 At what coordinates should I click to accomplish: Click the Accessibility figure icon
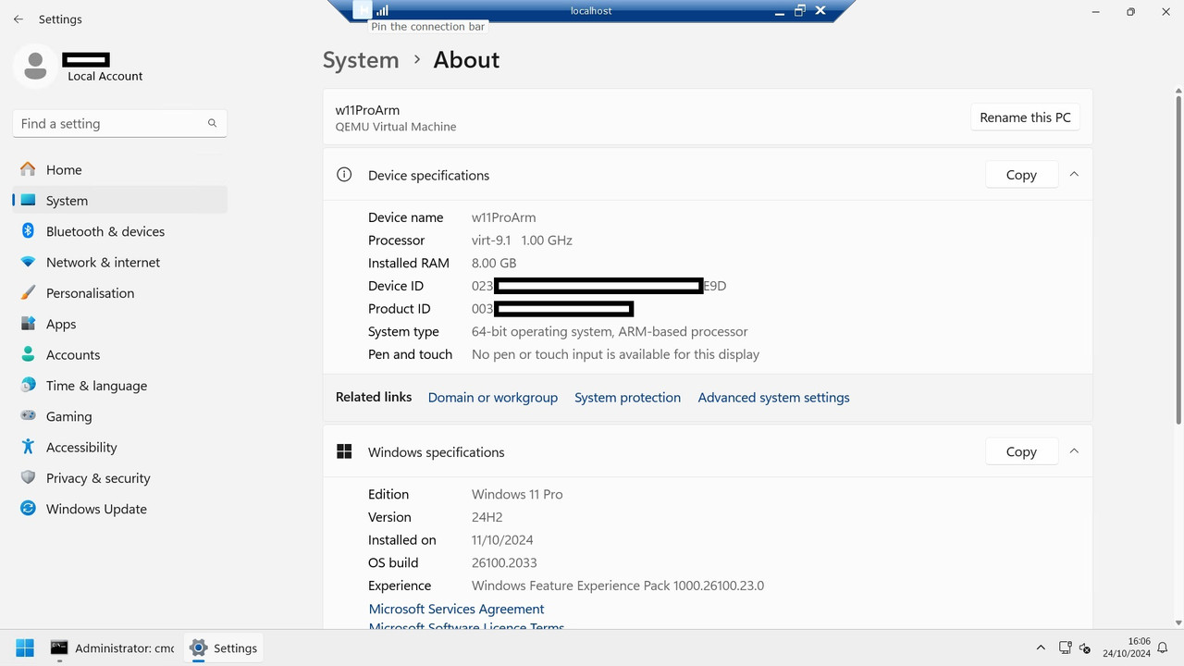[28, 447]
